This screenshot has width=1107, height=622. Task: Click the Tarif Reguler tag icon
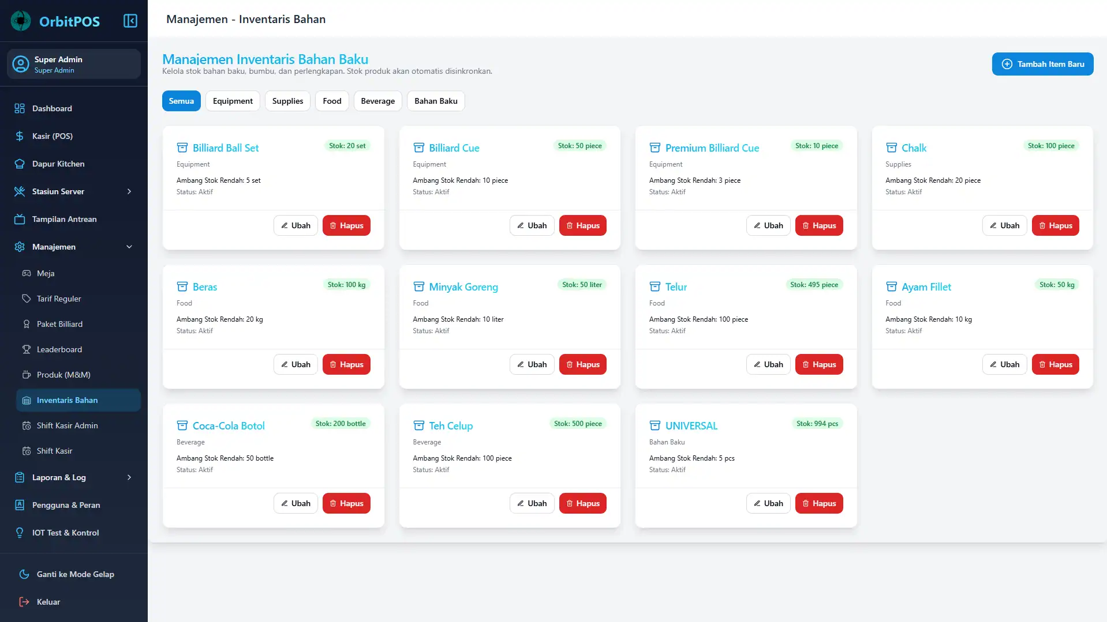coord(27,299)
